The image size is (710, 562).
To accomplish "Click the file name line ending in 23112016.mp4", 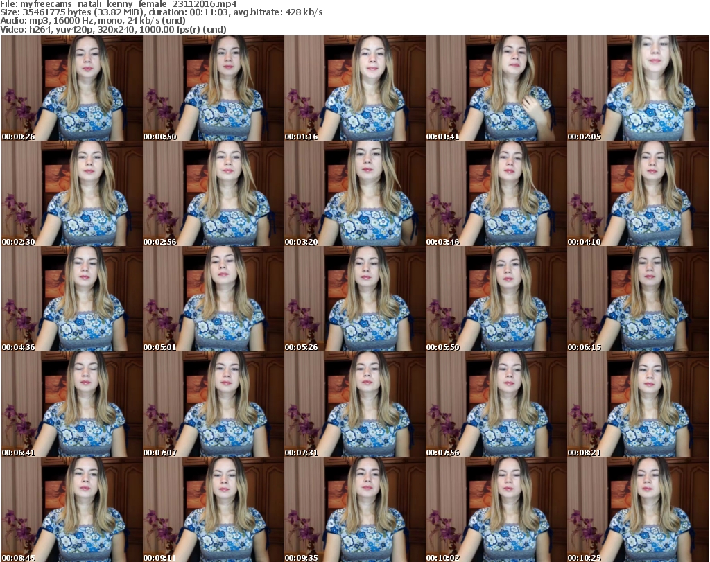I will 118,4.
